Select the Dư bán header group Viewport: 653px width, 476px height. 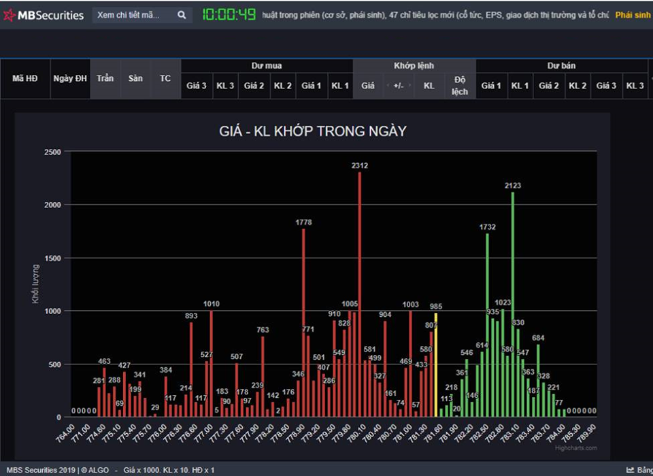[x=561, y=66]
